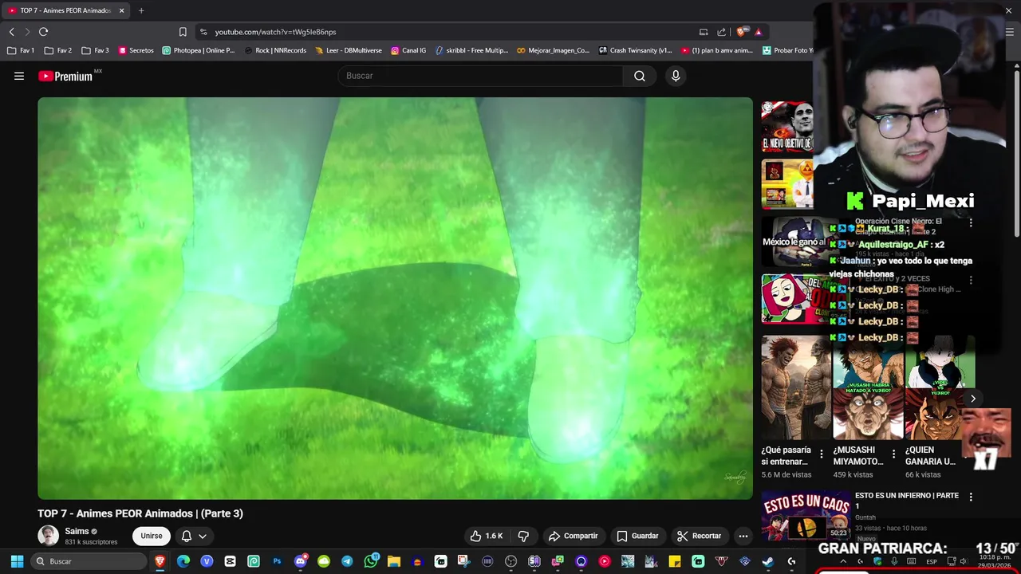Screen dimensions: 1021x574
Task: Reload the YouTube page
Action: tap(43, 32)
